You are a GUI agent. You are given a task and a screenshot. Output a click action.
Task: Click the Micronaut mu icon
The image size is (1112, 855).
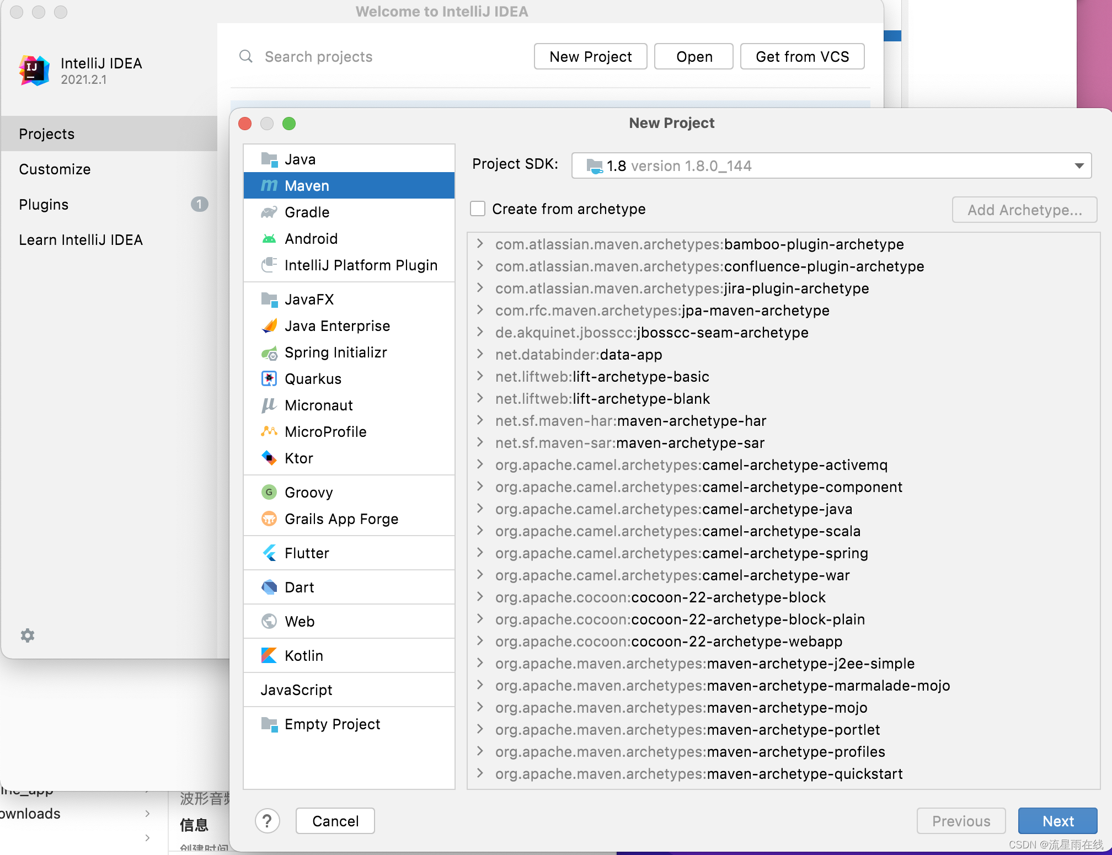pos(269,405)
